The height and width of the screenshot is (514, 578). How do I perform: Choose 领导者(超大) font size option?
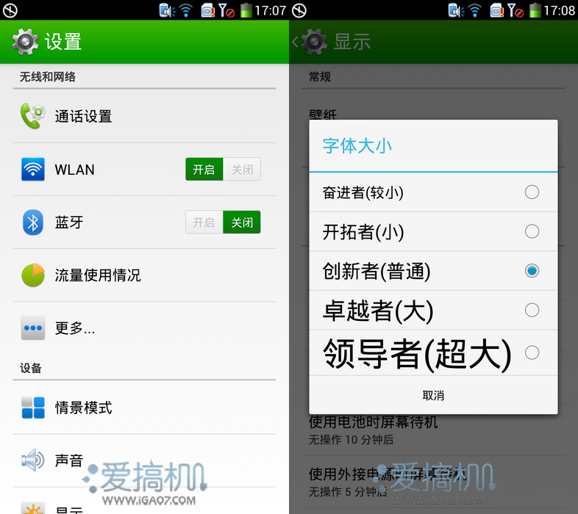coord(433,352)
